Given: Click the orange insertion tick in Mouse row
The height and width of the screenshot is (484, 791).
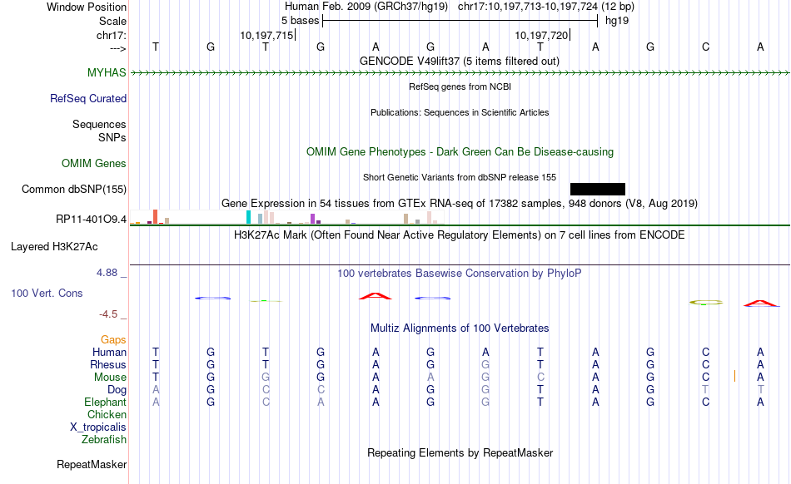Looking at the screenshot, I should click(734, 376).
